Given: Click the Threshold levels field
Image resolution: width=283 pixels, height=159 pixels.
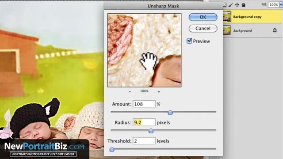Looking at the screenshot, I should 144,141.
